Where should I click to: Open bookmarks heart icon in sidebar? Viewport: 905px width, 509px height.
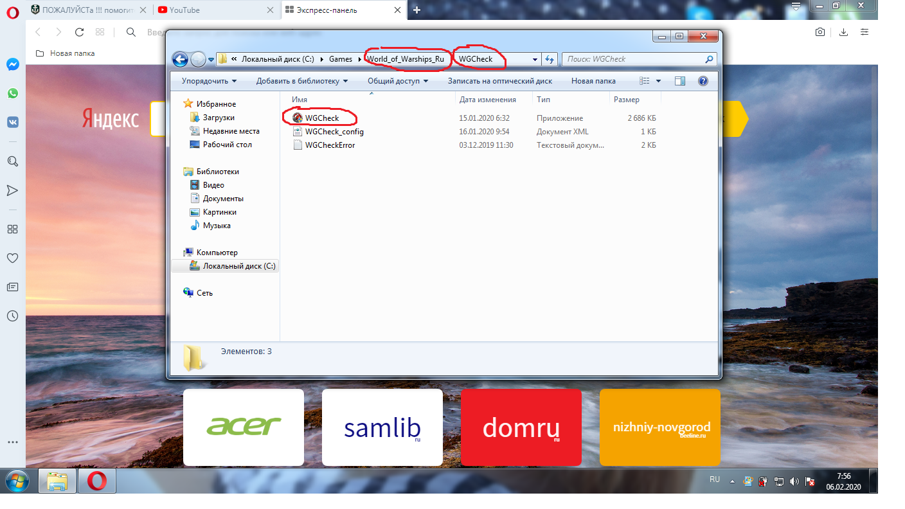pyautogui.click(x=12, y=258)
